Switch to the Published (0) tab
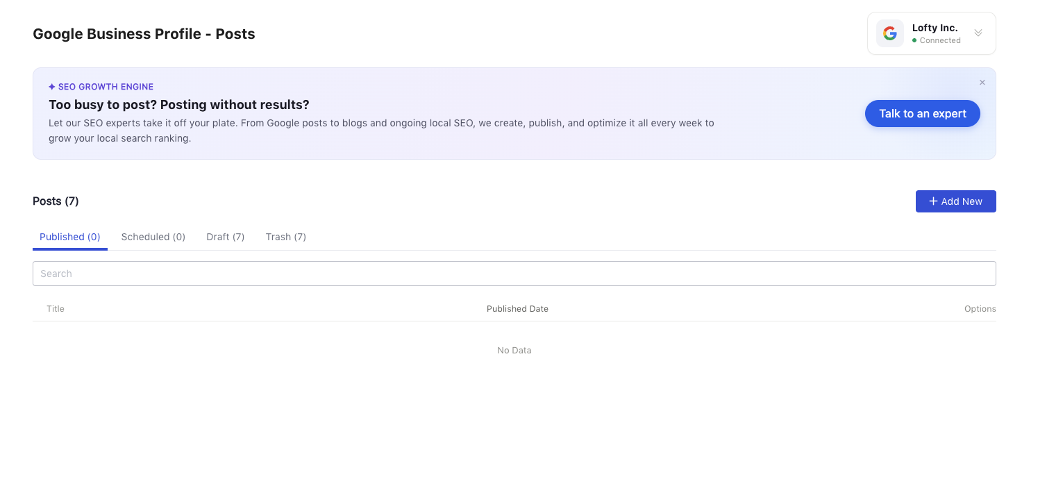This screenshot has height=486, width=1047. click(70, 237)
